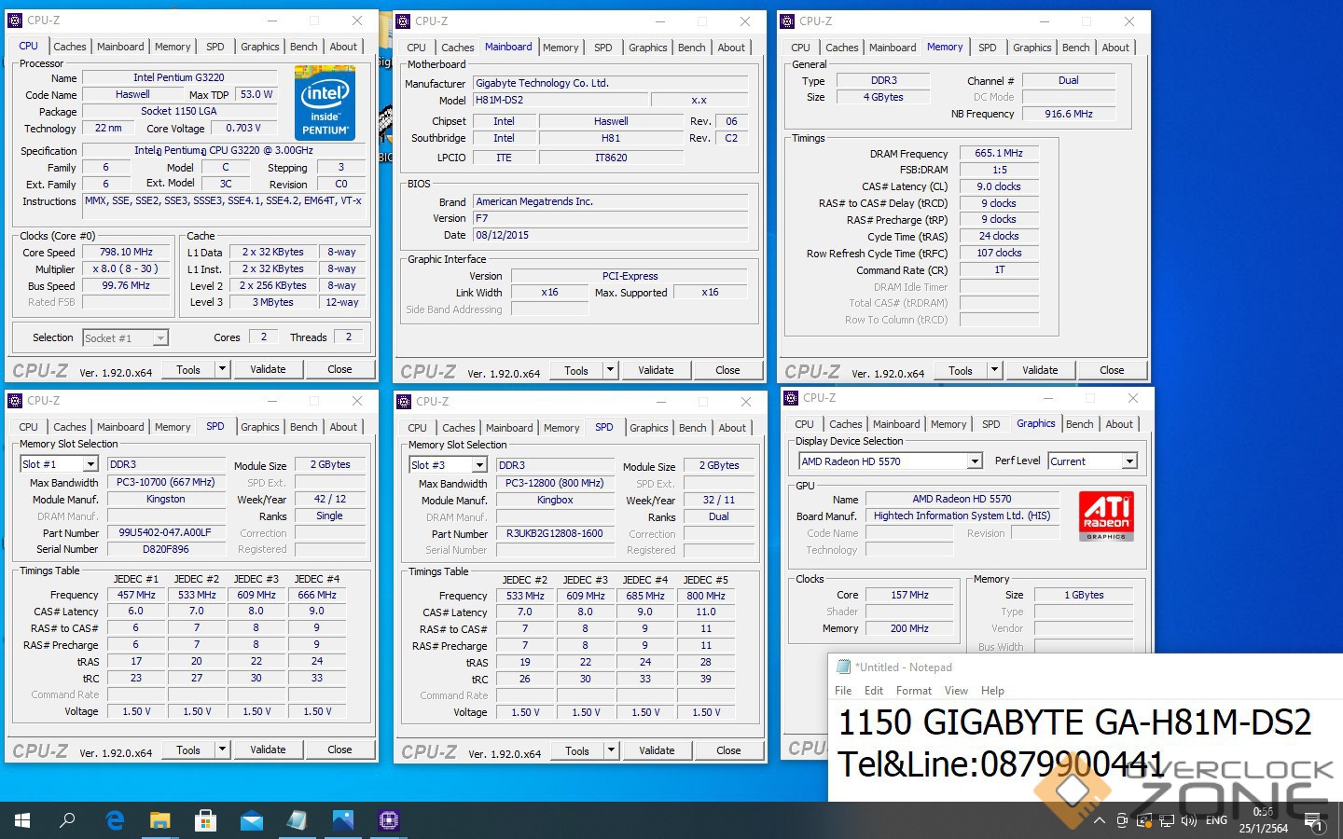Click the Close button in the Mainboard window

[x=727, y=370]
